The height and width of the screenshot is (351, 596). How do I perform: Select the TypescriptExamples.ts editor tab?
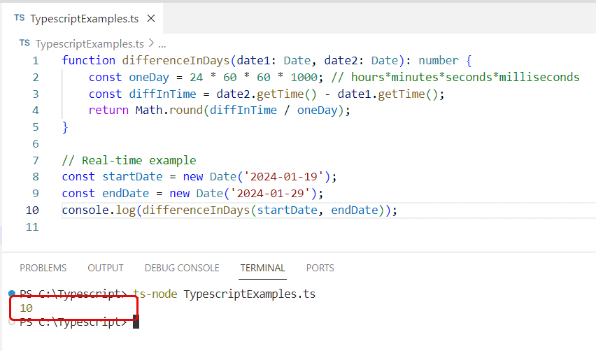pyautogui.click(x=83, y=18)
